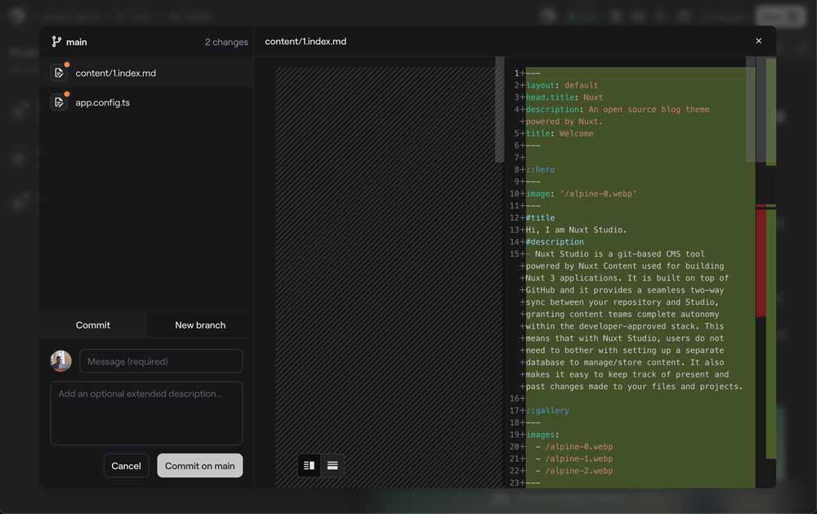The height and width of the screenshot is (514, 817).
Task: Click the user avatar beside the message field
Action: pos(60,360)
